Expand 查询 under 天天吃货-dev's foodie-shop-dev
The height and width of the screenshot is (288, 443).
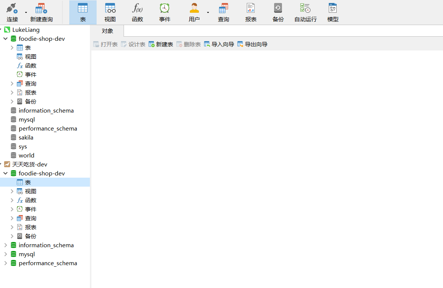(x=12, y=218)
